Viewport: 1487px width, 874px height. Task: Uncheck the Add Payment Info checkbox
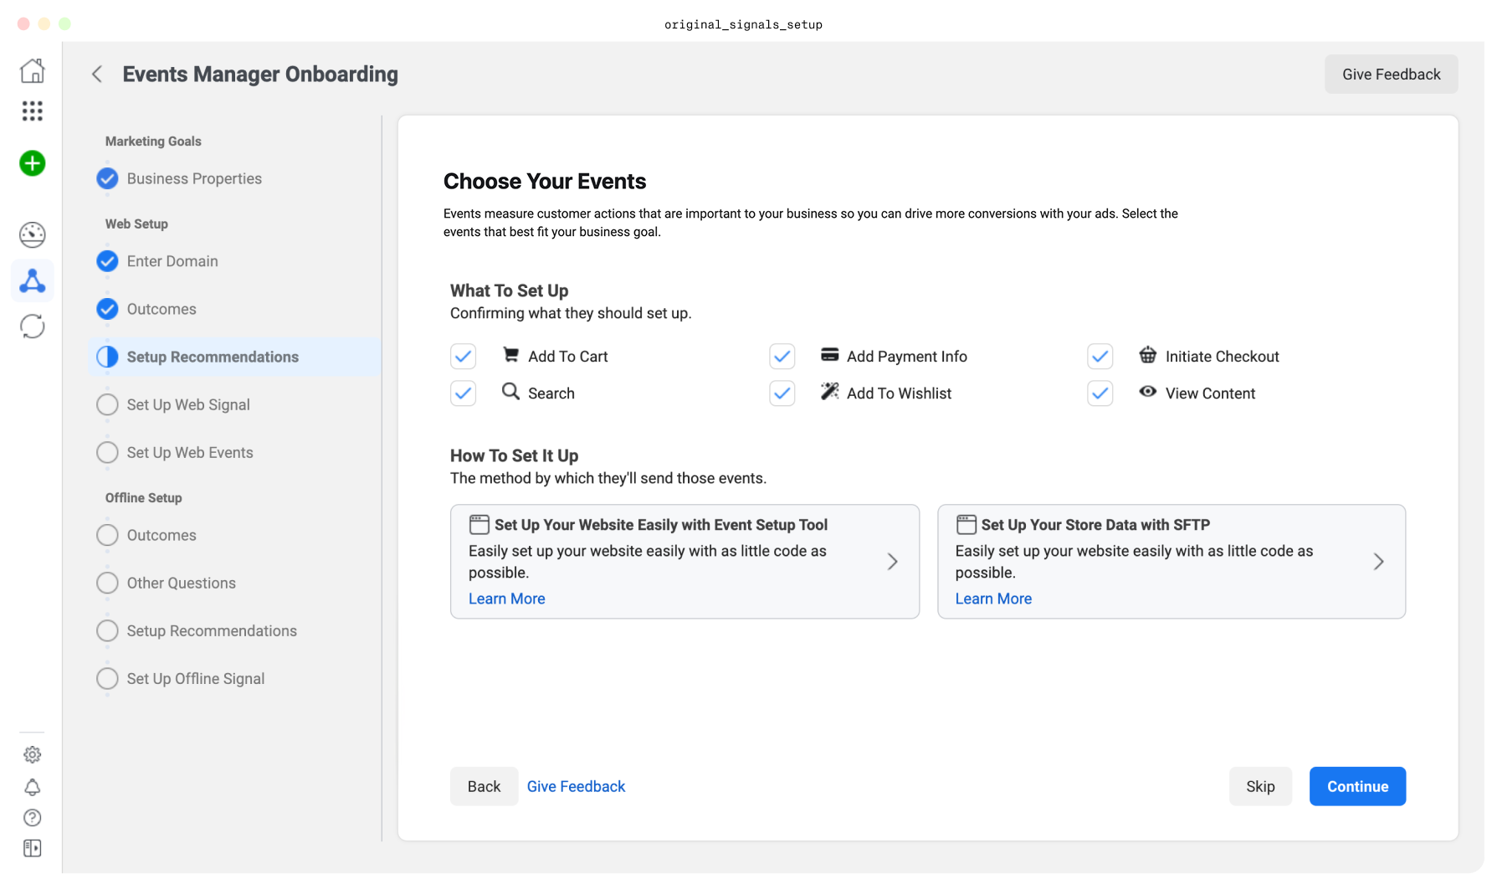pos(782,357)
